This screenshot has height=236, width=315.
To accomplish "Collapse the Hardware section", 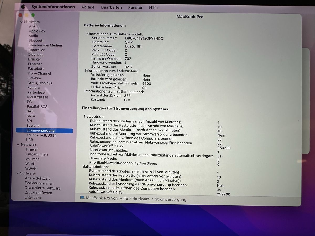I will 21,22.
